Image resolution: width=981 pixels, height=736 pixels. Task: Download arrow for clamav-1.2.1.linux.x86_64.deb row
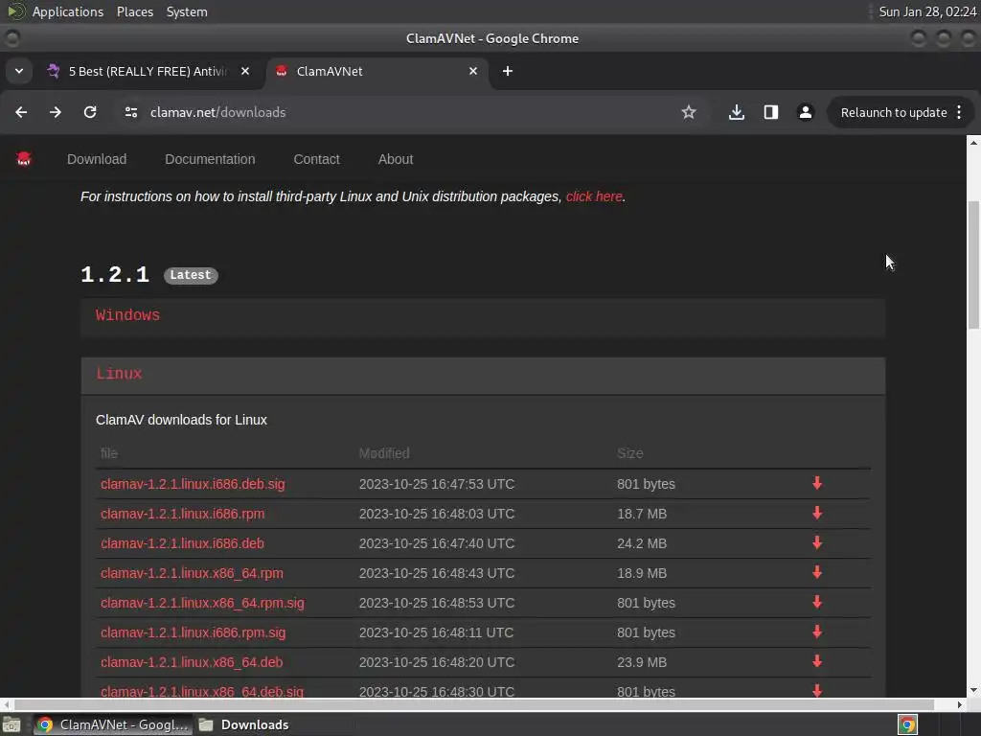pyautogui.click(x=817, y=661)
